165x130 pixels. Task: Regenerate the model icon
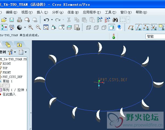[100, 20]
